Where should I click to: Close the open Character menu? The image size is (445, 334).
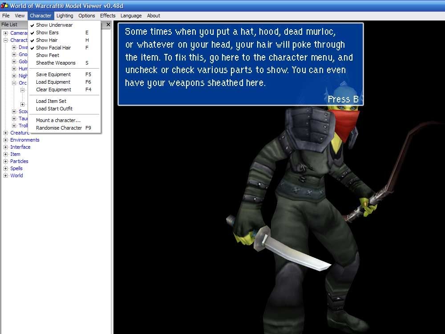point(40,16)
